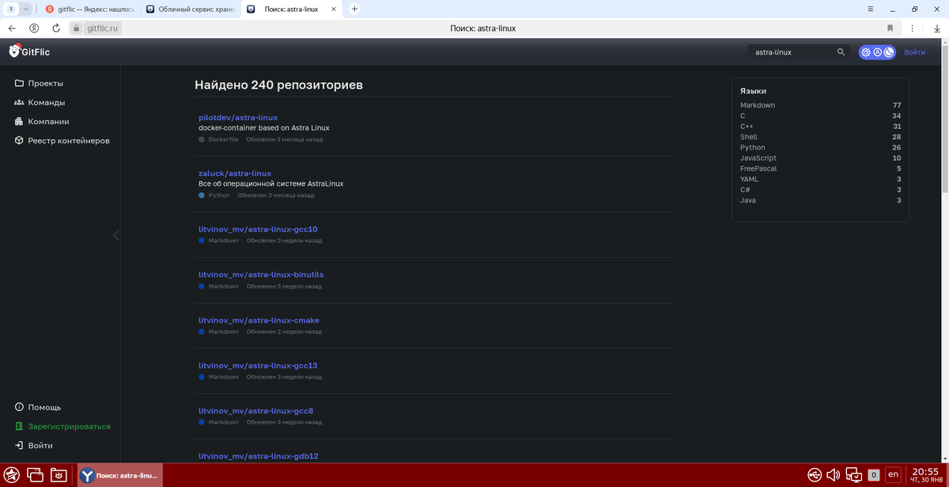Open Реестр контейнеров in the sidebar
949x487 pixels.
(x=62, y=141)
